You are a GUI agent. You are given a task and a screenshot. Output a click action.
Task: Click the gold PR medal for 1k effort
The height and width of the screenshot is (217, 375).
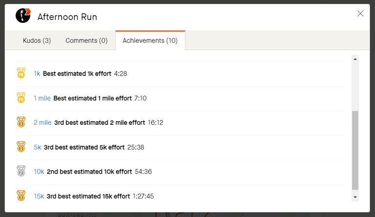tap(21, 73)
